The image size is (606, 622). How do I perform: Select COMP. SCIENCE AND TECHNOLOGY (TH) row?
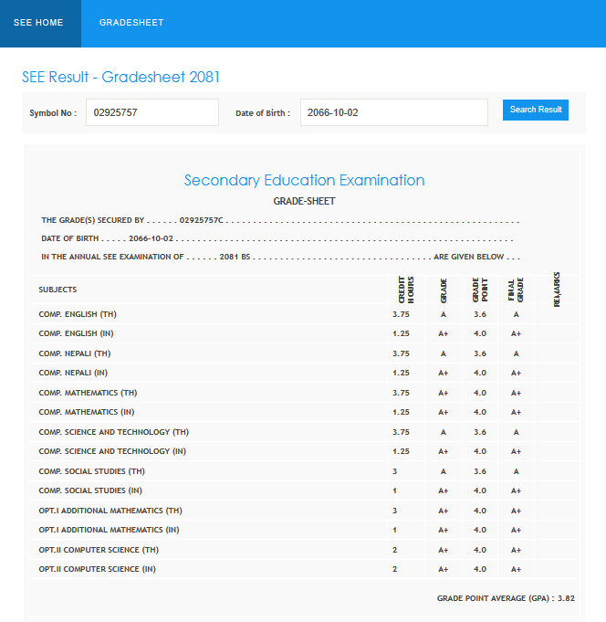click(x=113, y=432)
